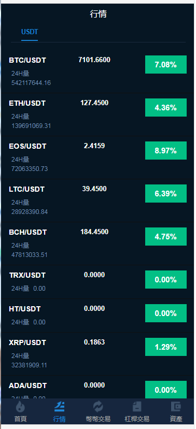This screenshot has height=429, width=196.
Task: Click the 行情 page title
Action: (99, 14)
